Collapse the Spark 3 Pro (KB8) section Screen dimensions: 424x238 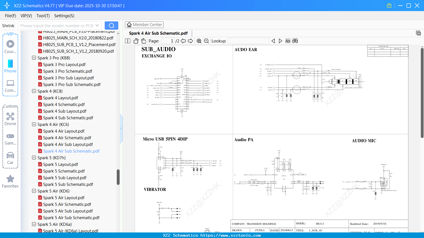pyautogui.click(x=34, y=58)
